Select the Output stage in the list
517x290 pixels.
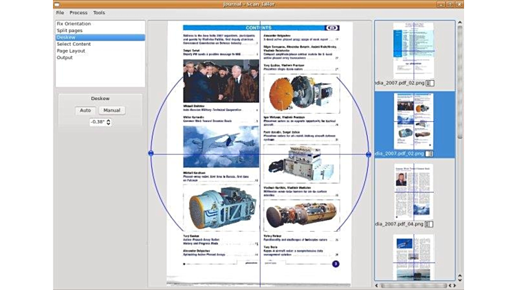click(65, 58)
